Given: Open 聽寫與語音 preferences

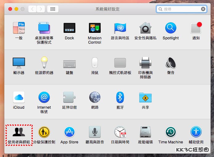Looking at the screenshot, I should [x=95, y=132].
